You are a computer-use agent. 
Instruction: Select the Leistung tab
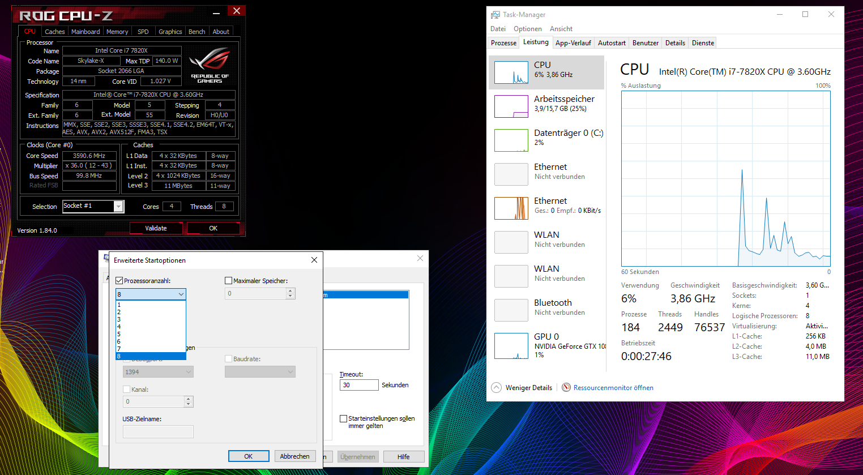click(x=536, y=42)
